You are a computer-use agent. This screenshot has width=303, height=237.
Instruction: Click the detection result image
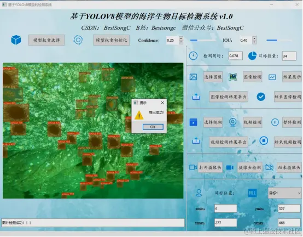(x=93, y=131)
